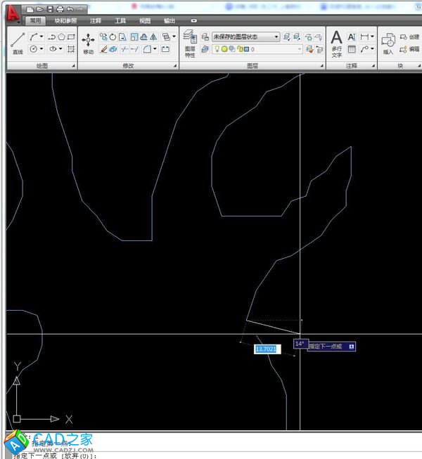The height and width of the screenshot is (459, 422).
Task: Activate the Stretch tool
Action: [122, 37]
